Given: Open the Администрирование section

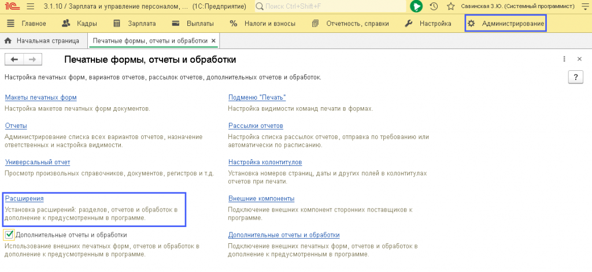Looking at the screenshot, I should pyautogui.click(x=506, y=24).
